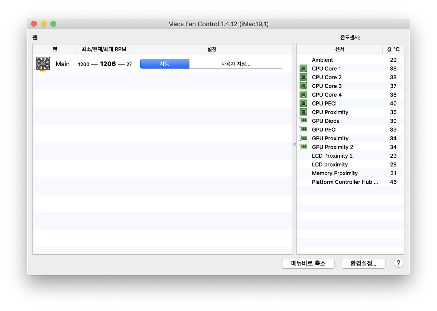The height and width of the screenshot is (311, 437).
Task: Select Platform Controller Hub value 46
Action: point(393,182)
